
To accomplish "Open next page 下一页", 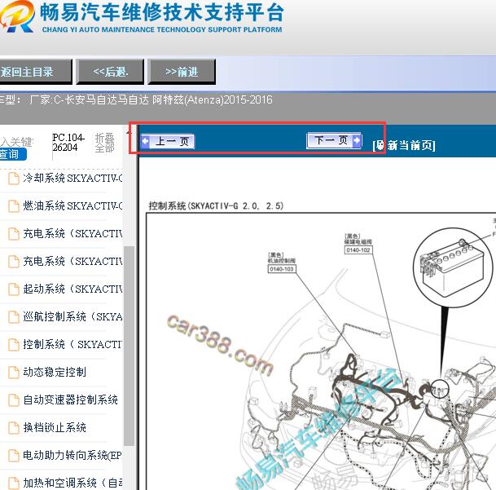I will click(x=334, y=140).
